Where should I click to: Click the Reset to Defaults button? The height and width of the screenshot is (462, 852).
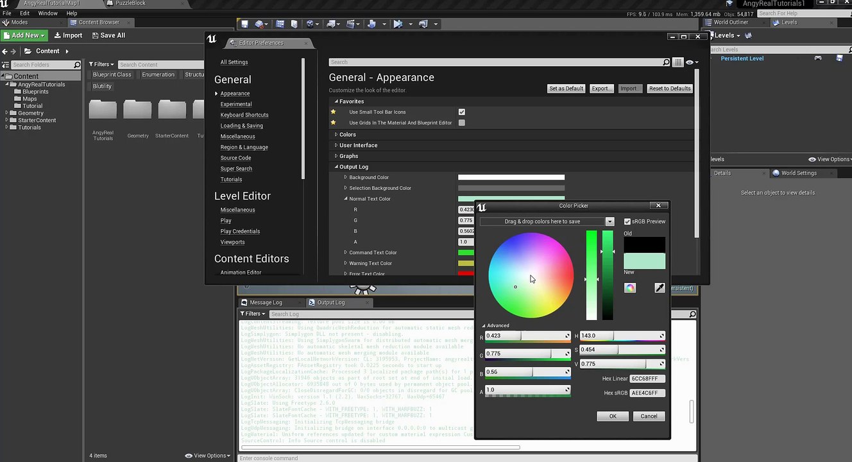(670, 89)
